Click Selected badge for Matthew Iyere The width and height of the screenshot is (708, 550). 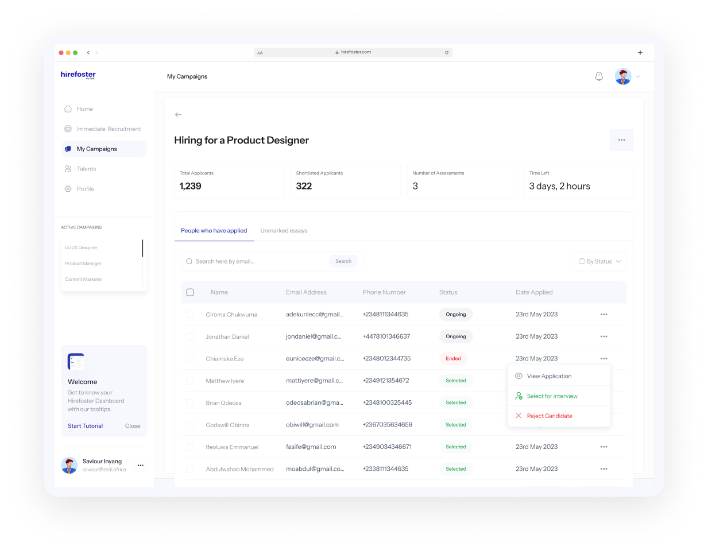click(456, 381)
